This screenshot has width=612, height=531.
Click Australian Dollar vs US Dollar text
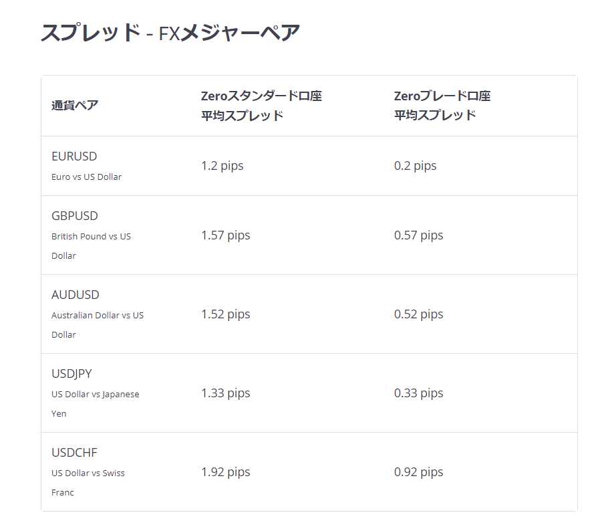coord(98,325)
